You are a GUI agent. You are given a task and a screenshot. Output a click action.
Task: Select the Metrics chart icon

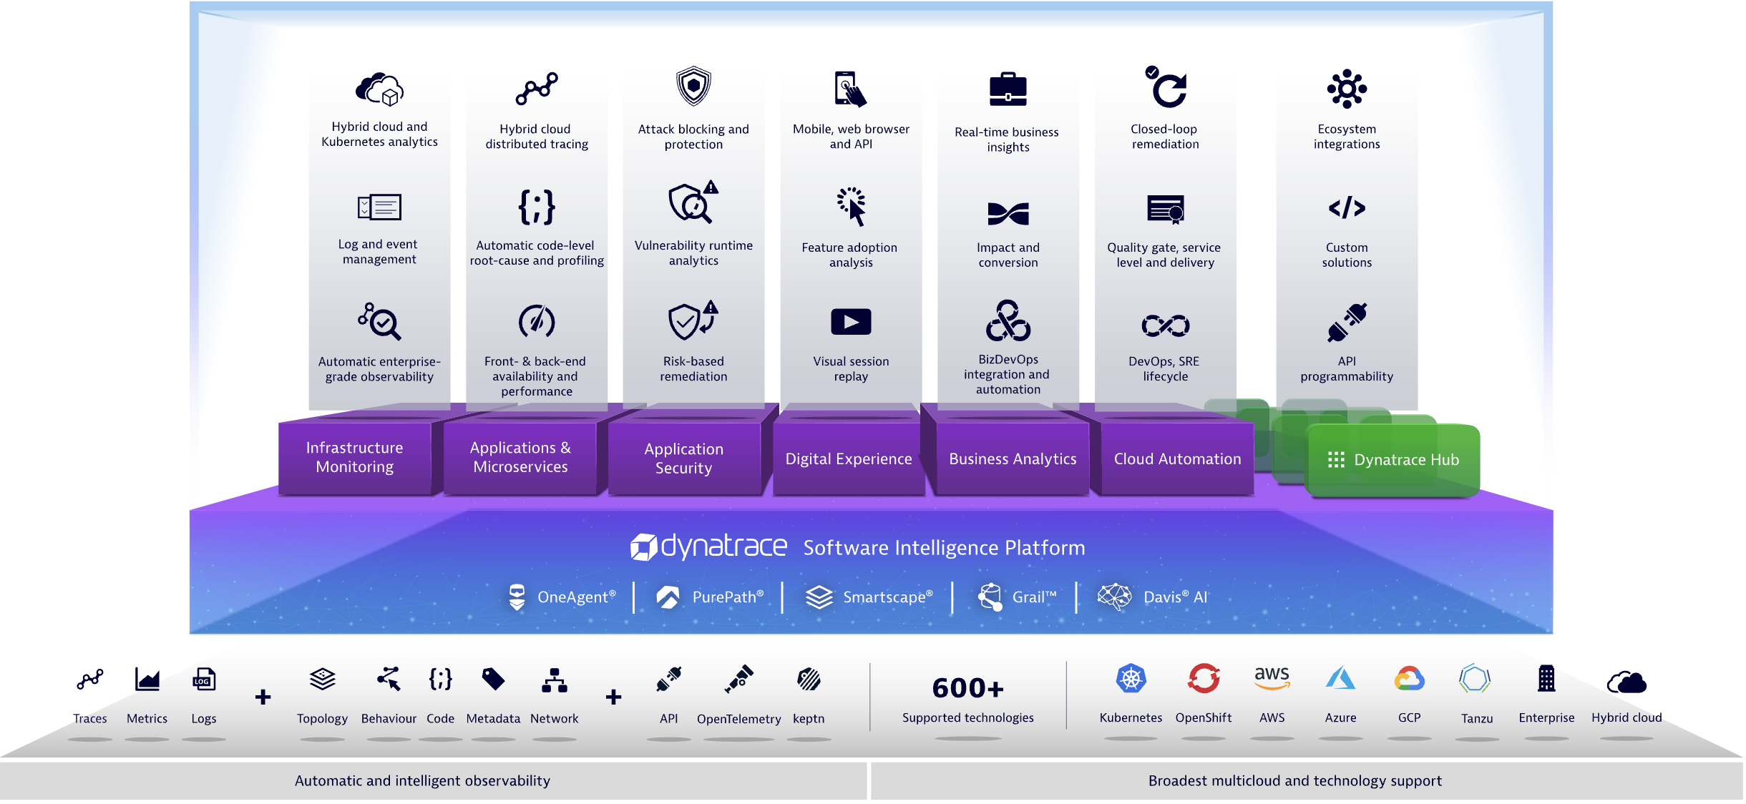coord(147,680)
